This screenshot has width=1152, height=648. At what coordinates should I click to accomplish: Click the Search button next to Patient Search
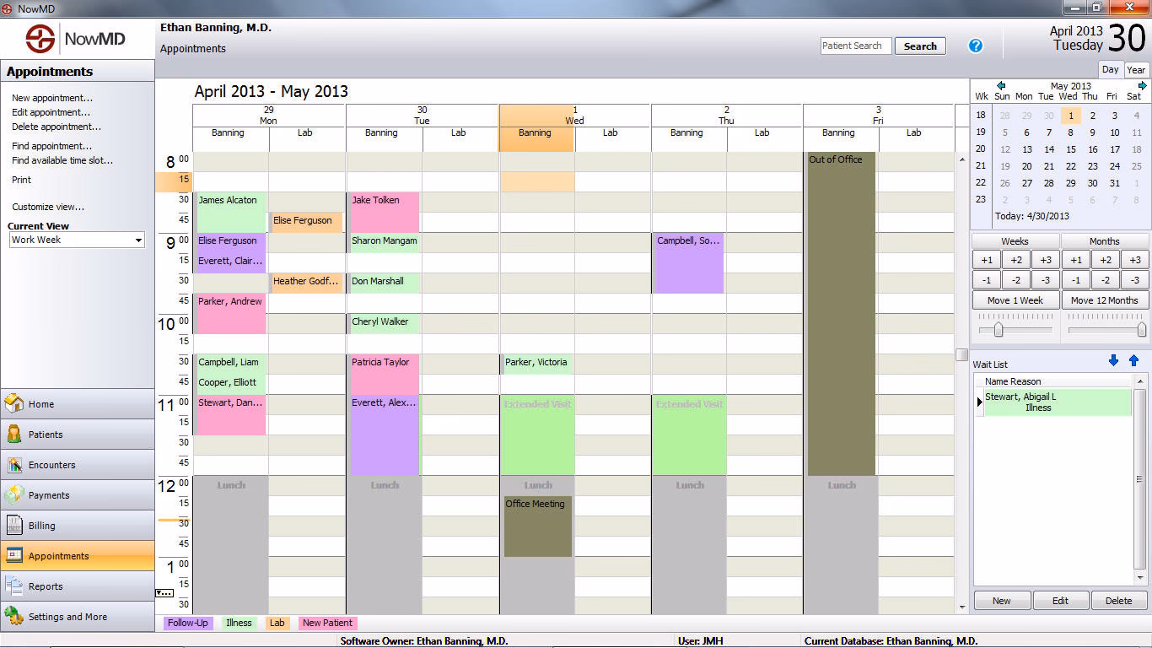(x=920, y=46)
